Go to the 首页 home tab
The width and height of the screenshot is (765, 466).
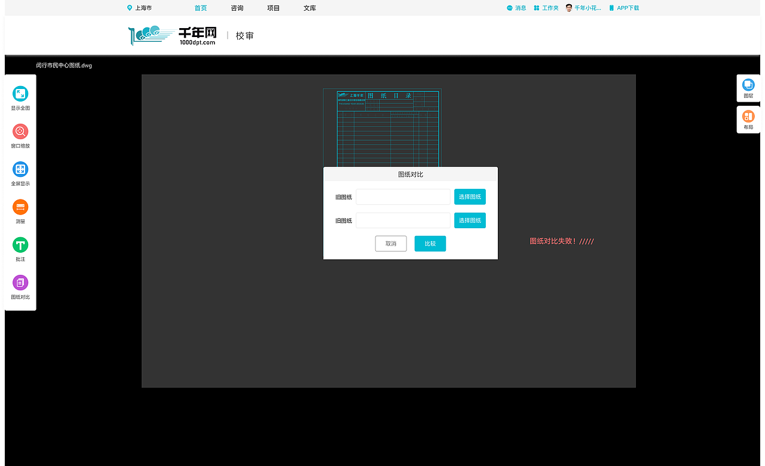coord(201,8)
